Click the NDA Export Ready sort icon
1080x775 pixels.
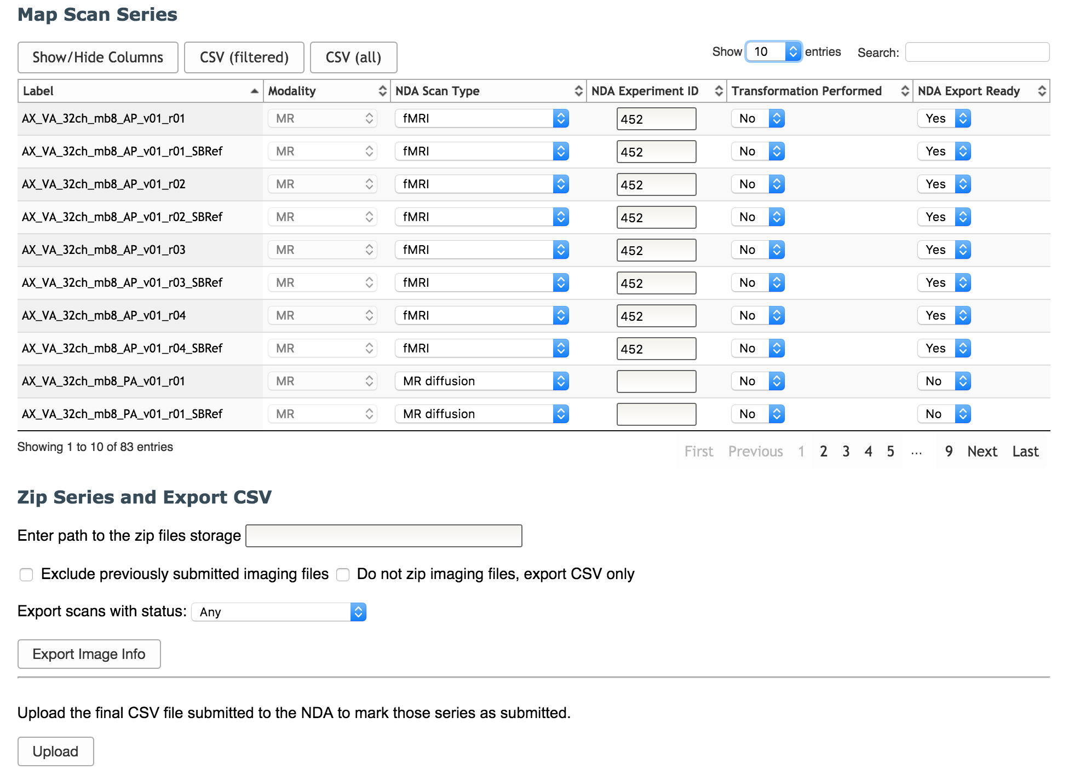click(x=1042, y=91)
